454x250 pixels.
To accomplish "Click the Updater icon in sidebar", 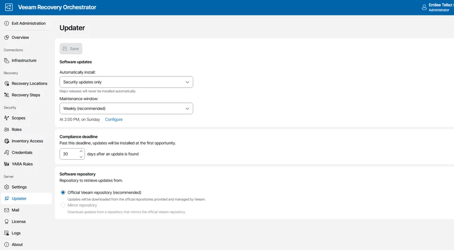I will click(x=7, y=198).
